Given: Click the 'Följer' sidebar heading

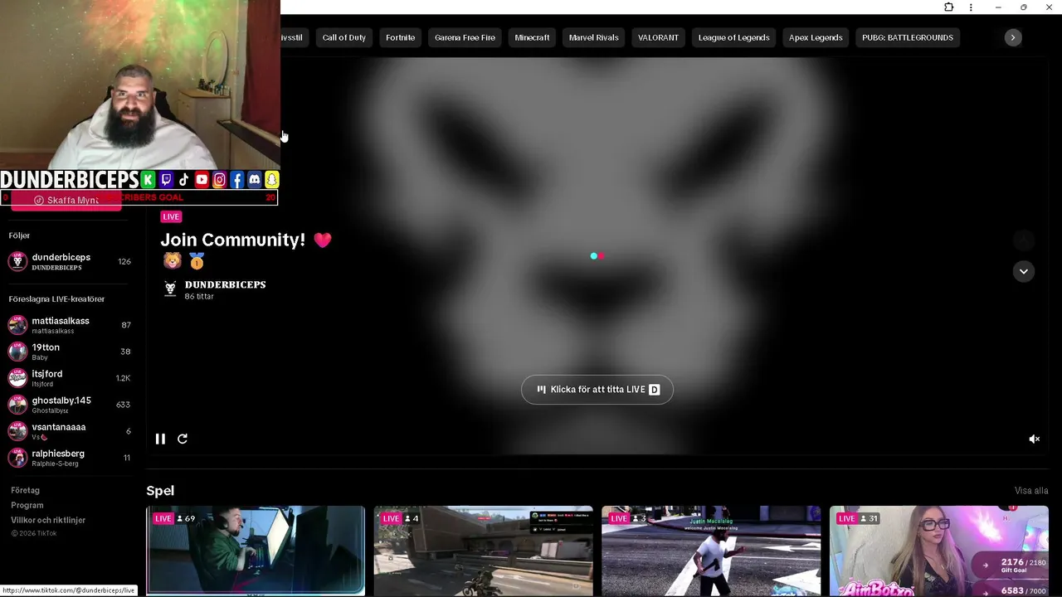Looking at the screenshot, I should click(x=19, y=235).
